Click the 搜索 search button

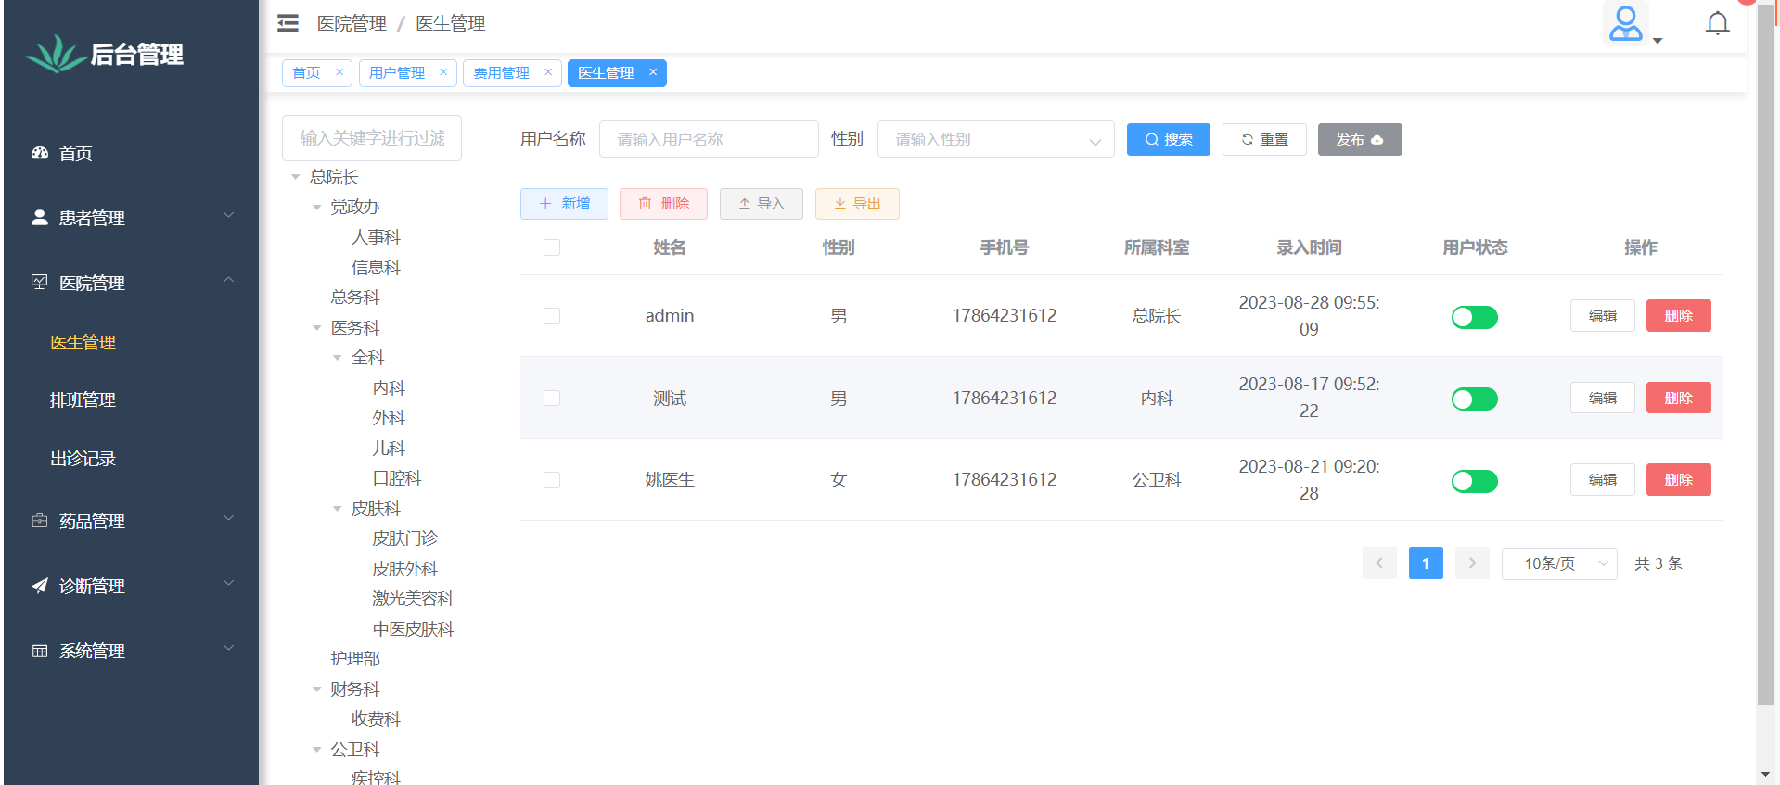point(1169,139)
